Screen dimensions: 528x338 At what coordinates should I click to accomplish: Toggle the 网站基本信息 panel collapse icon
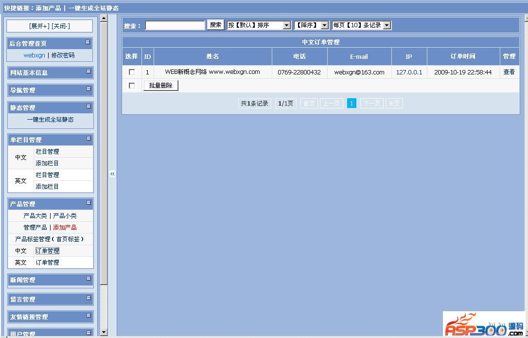pyautogui.click(x=88, y=71)
